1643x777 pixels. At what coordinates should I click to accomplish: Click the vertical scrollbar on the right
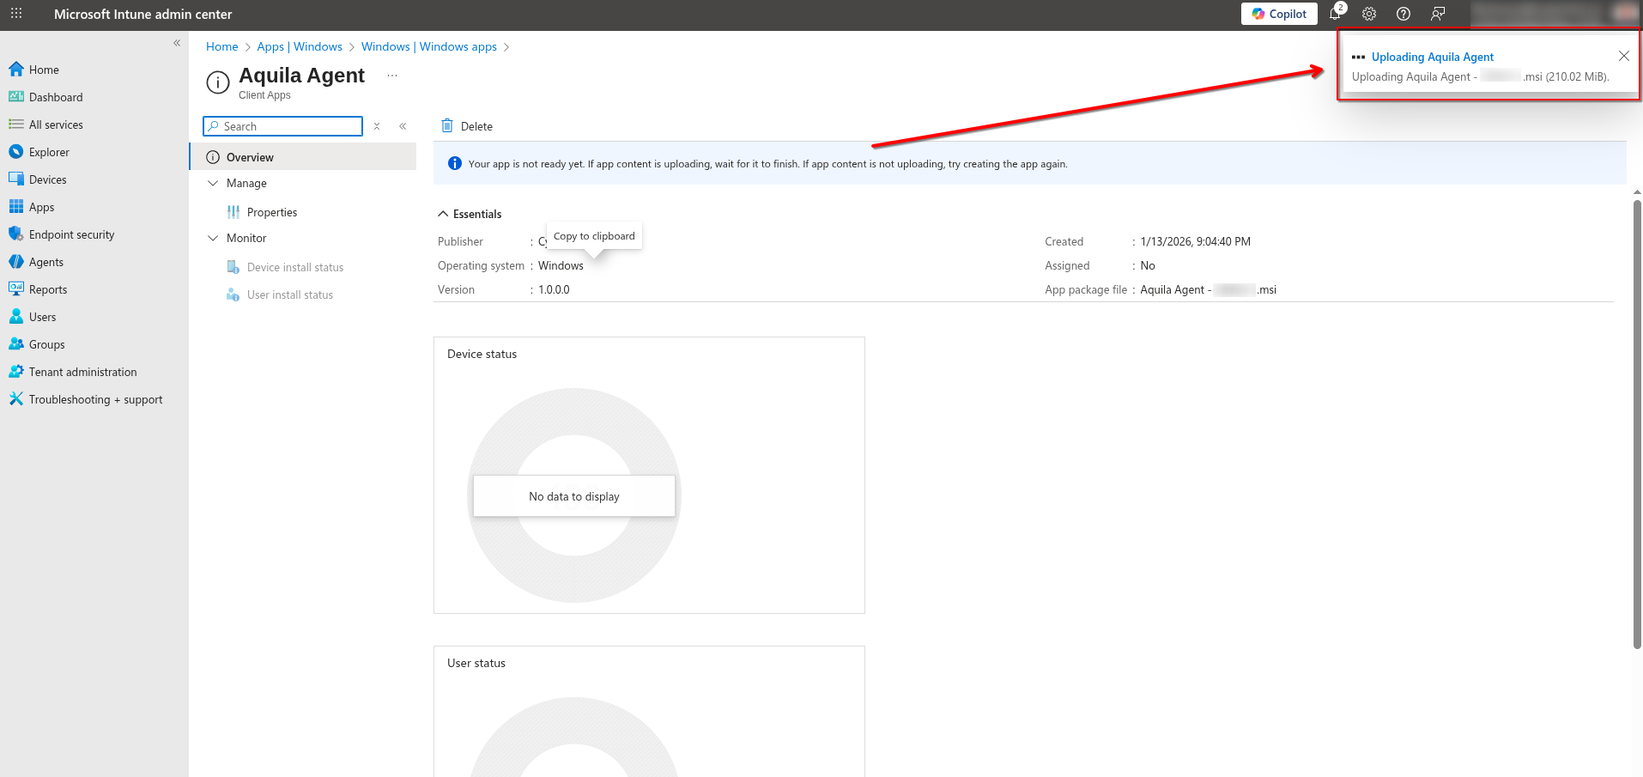coord(1637,421)
